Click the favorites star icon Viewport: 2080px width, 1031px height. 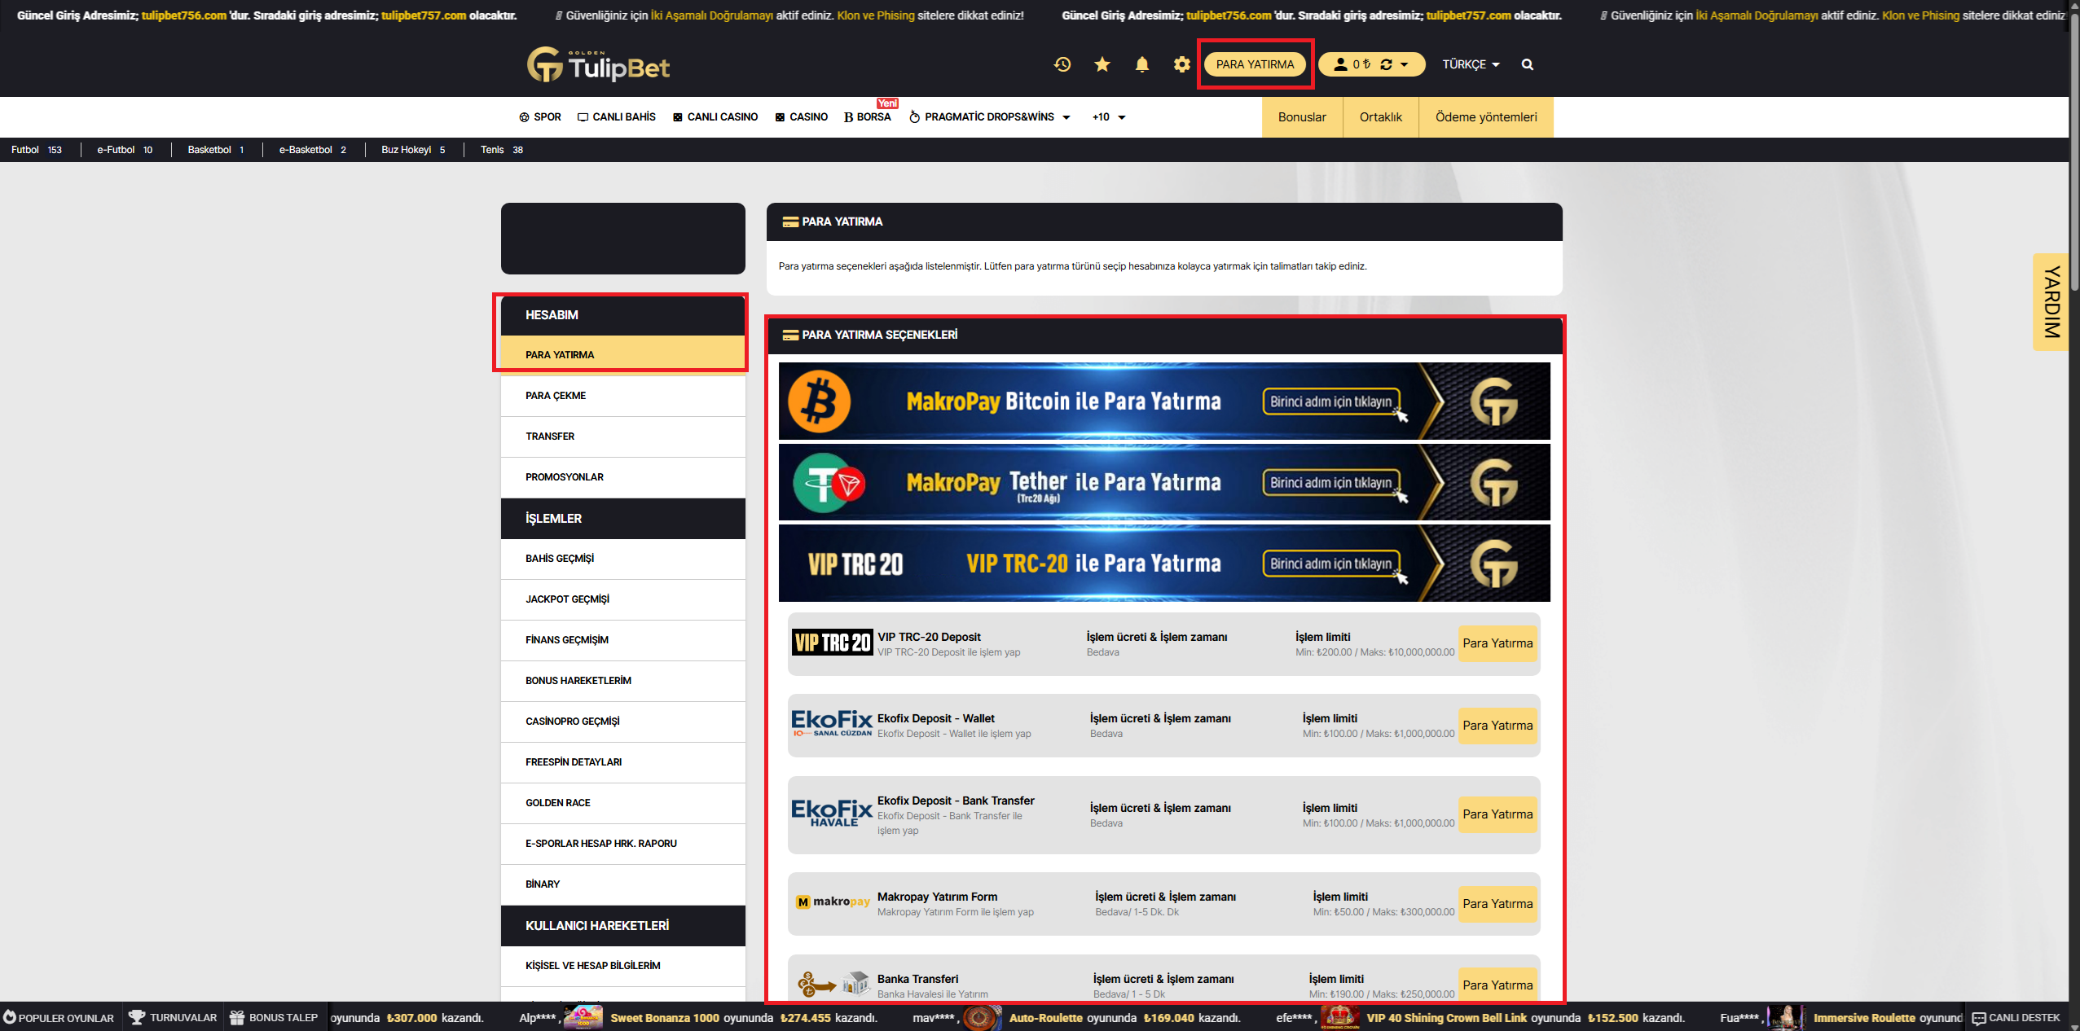[x=1102, y=64]
